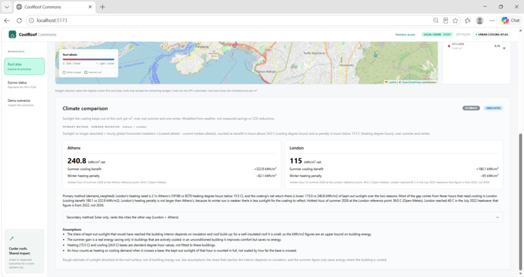
Task: Click the page vertical scrollbar thumb
Action: coord(520,202)
